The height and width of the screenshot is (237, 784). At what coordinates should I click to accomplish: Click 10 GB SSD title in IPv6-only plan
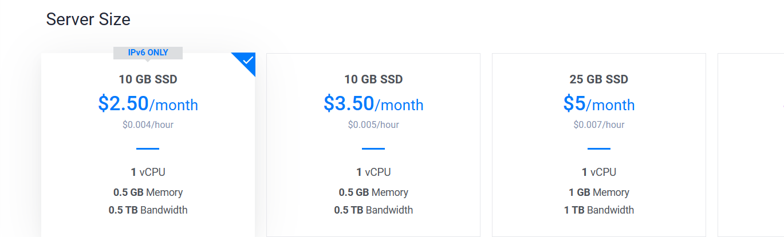coord(148,79)
